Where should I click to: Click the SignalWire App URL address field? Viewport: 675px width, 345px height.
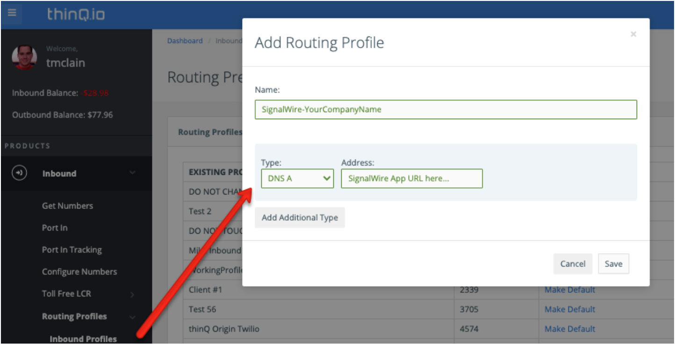(411, 178)
